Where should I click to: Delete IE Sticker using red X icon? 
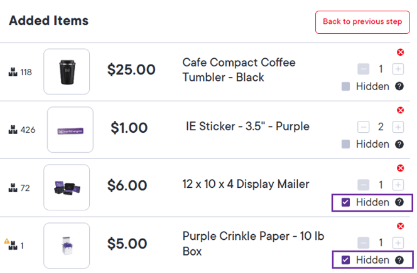click(x=400, y=110)
